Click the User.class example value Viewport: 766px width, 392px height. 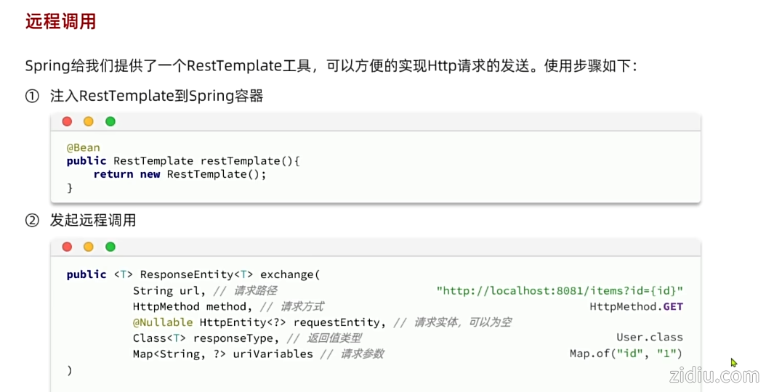pos(650,338)
